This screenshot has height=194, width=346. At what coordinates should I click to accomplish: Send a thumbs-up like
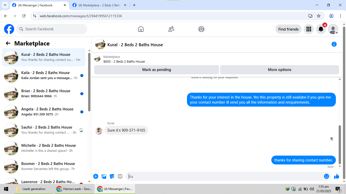[337, 176]
